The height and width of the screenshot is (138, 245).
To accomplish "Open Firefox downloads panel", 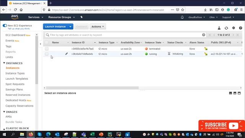I will (205, 10).
